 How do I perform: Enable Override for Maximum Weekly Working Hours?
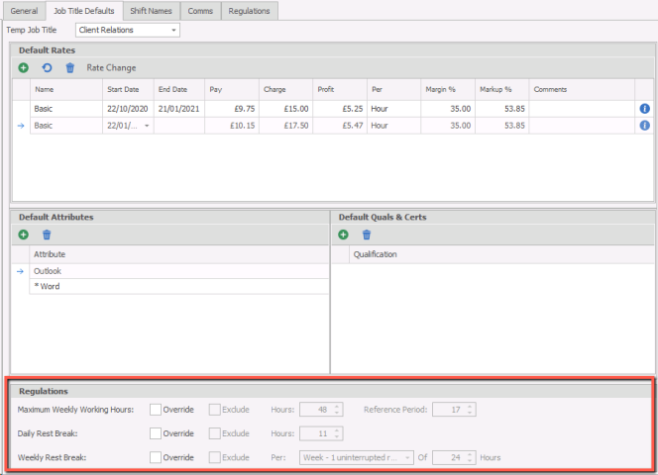[156, 409]
